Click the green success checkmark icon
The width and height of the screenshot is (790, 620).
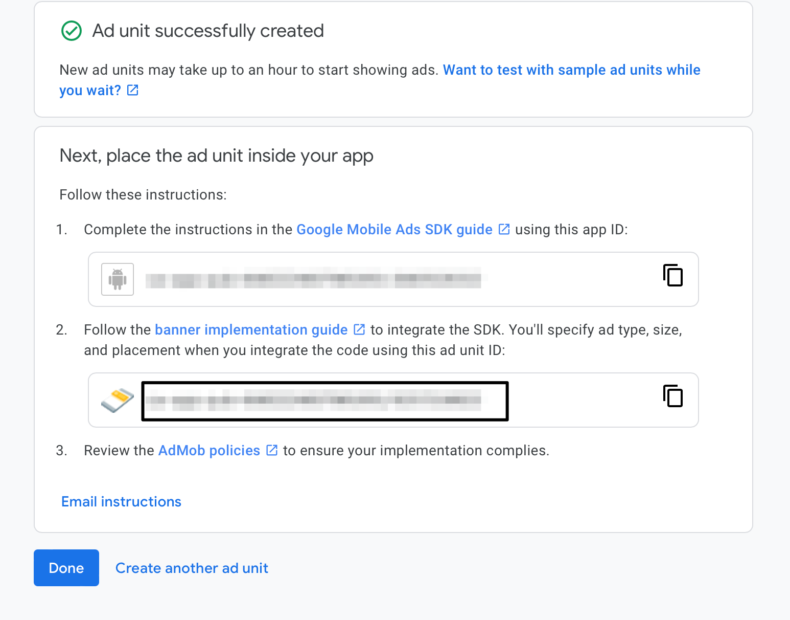(x=72, y=31)
